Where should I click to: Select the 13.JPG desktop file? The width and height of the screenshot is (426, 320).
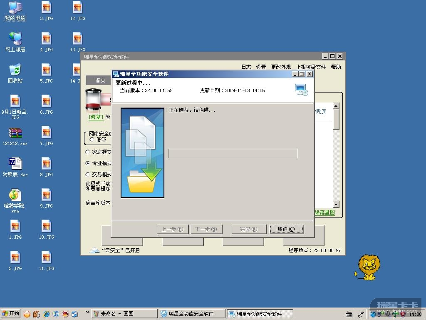(78, 42)
